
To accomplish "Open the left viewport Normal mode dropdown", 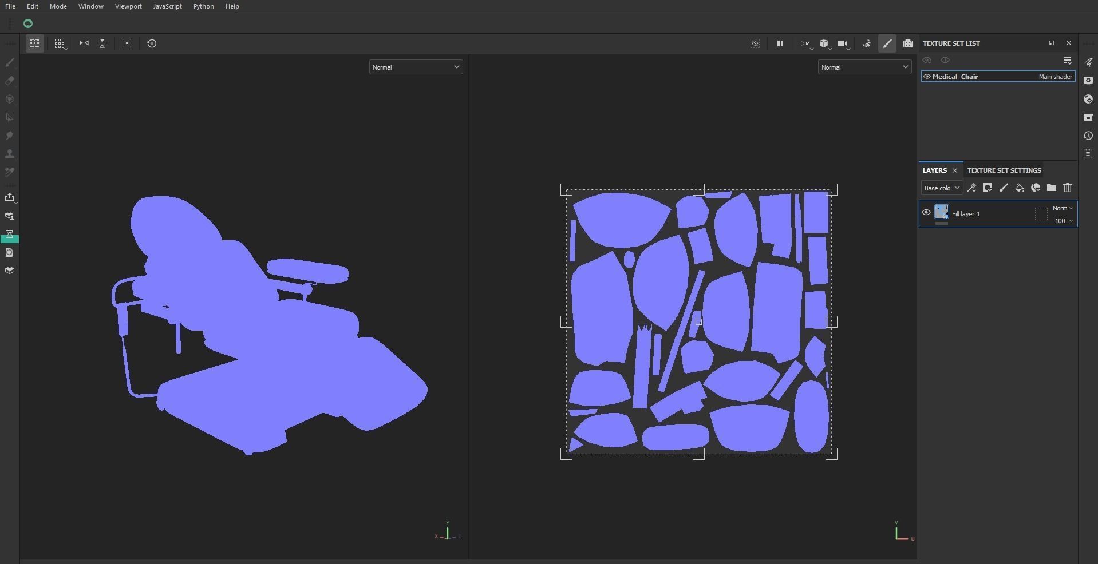I will (416, 67).
